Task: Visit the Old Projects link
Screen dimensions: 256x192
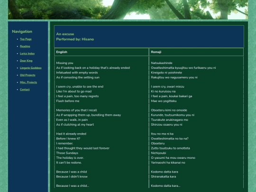Action: (x=27, y=75)
